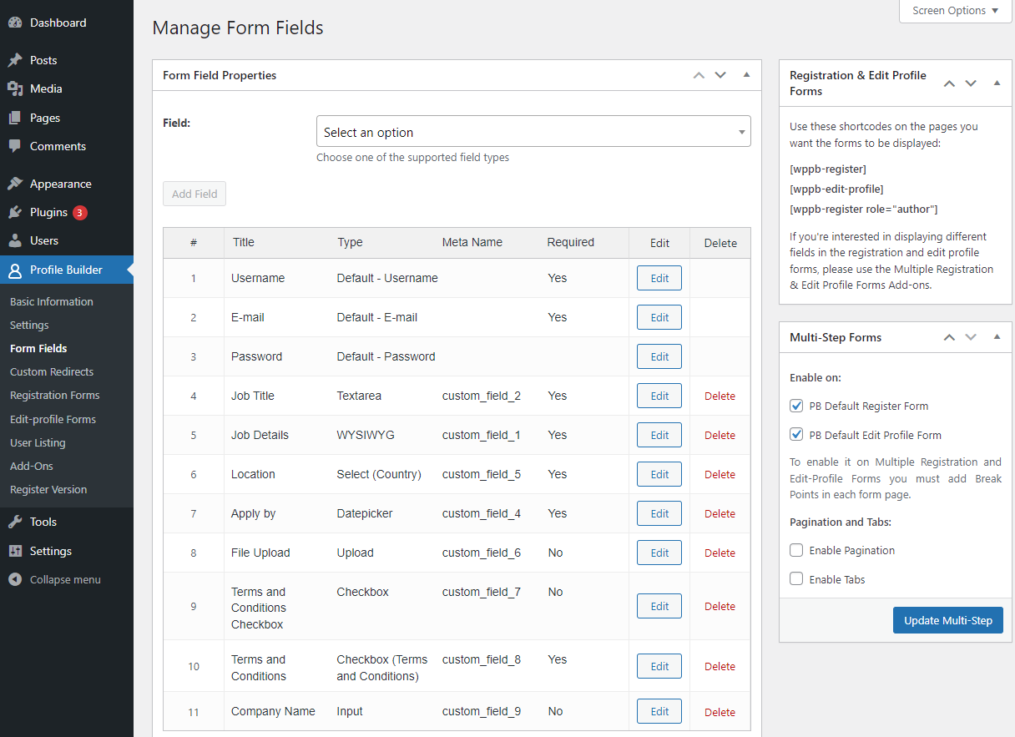Move Registration & Edit Profile Forms panel up
Viewport: 1015px width, 737px height.
949,83
